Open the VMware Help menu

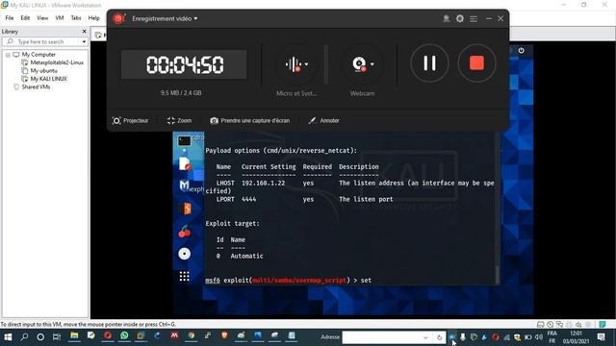point(94,18)
